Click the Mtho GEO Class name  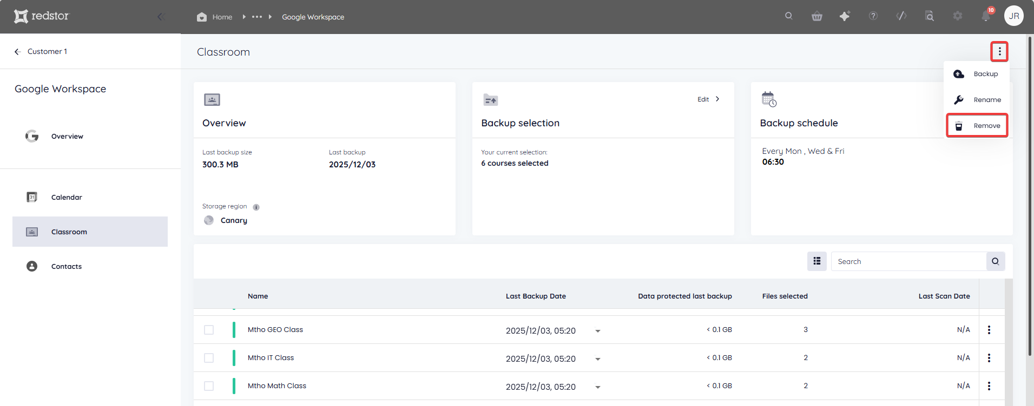275,329
